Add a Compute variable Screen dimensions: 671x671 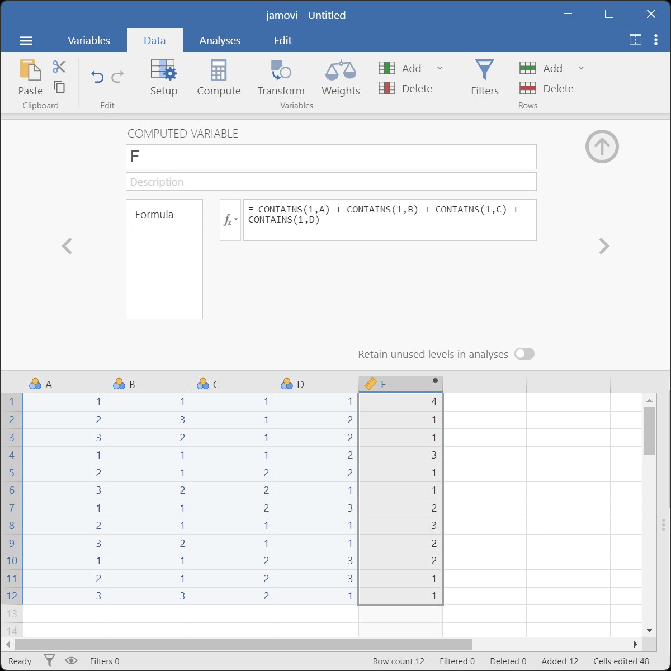219,77
